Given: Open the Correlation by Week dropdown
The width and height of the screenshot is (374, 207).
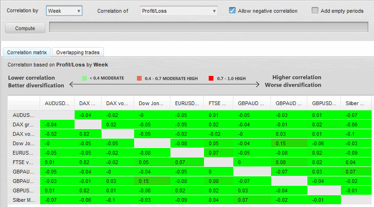Looking at the screenshot, I should tap(64, 11).
